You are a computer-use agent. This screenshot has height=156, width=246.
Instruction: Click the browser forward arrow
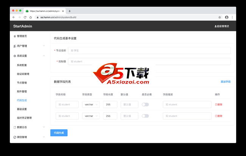pyautogui.click(x=19, y=17)
